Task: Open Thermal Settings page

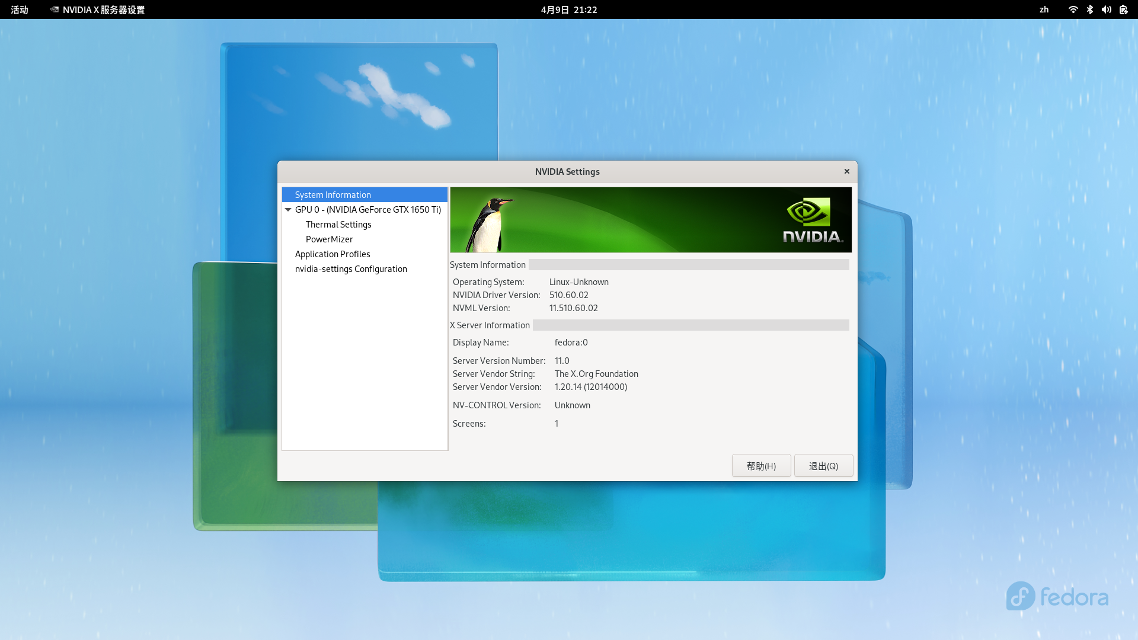Action: tap(338, 225)
